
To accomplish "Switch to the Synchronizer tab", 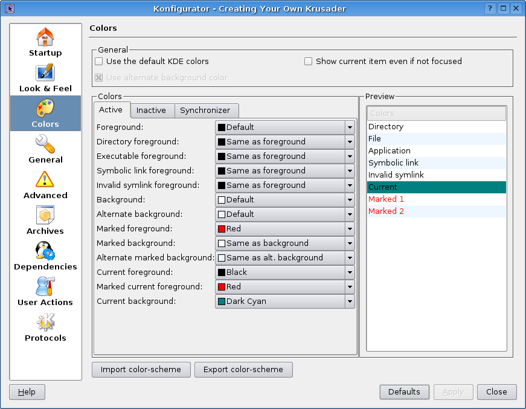I will 207,111.
